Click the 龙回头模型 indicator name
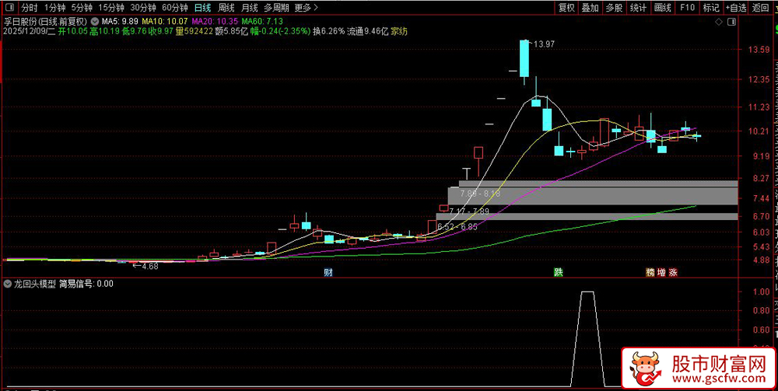Screen dimensions: 778x391 pyautogui.click(x=35, y=284)
